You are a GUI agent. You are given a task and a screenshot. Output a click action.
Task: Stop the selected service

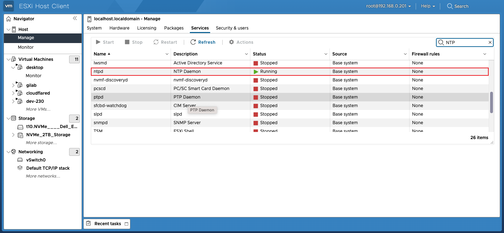coord(134,42)
